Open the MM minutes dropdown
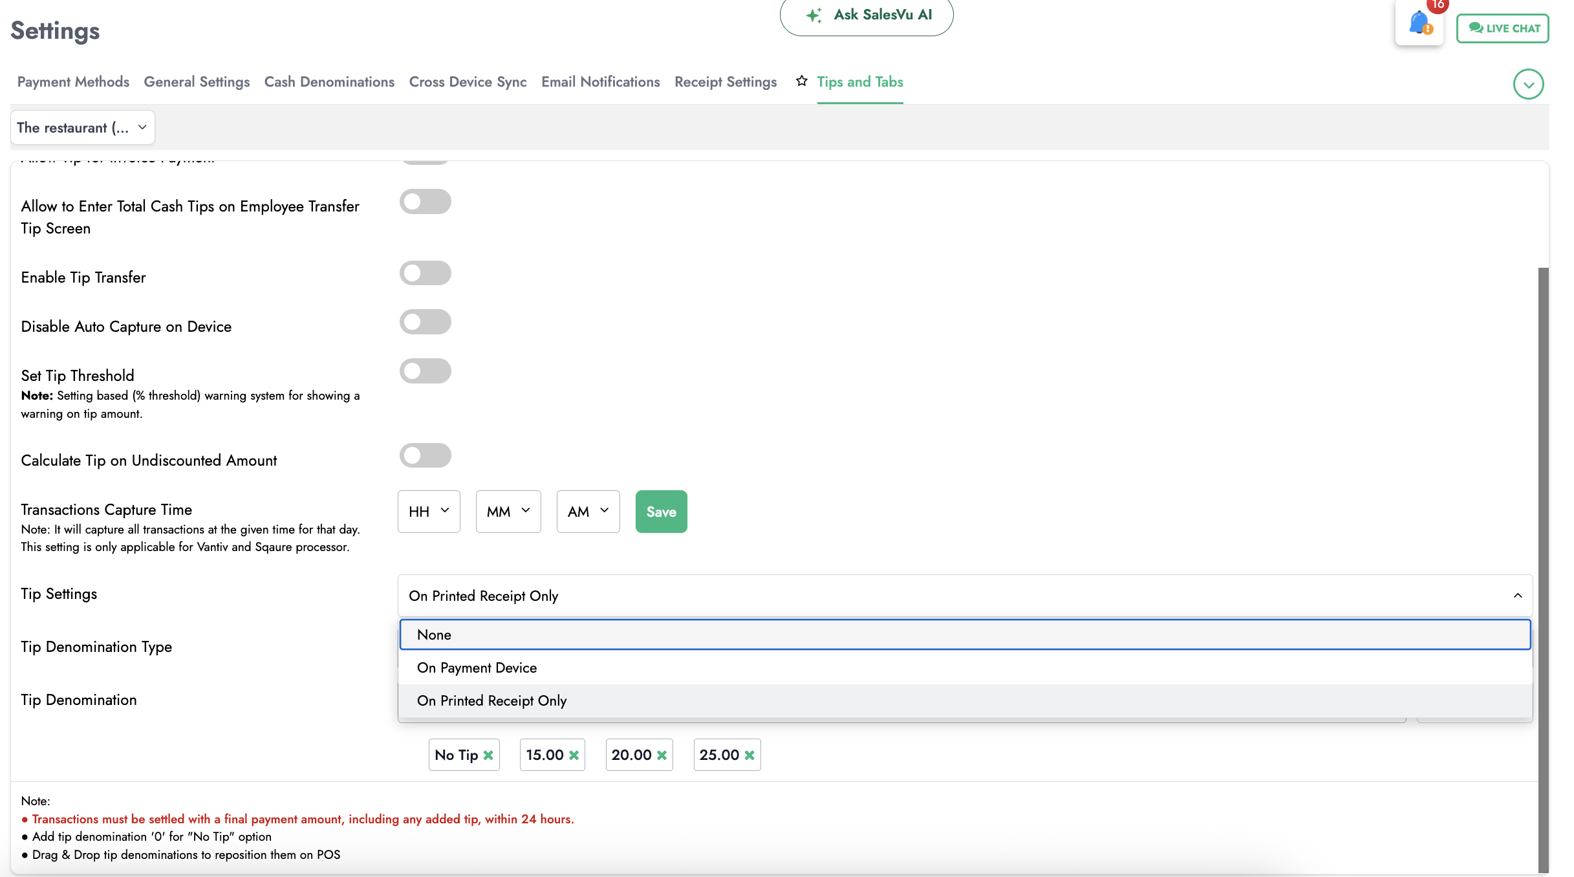 click(x=508, y=512)
